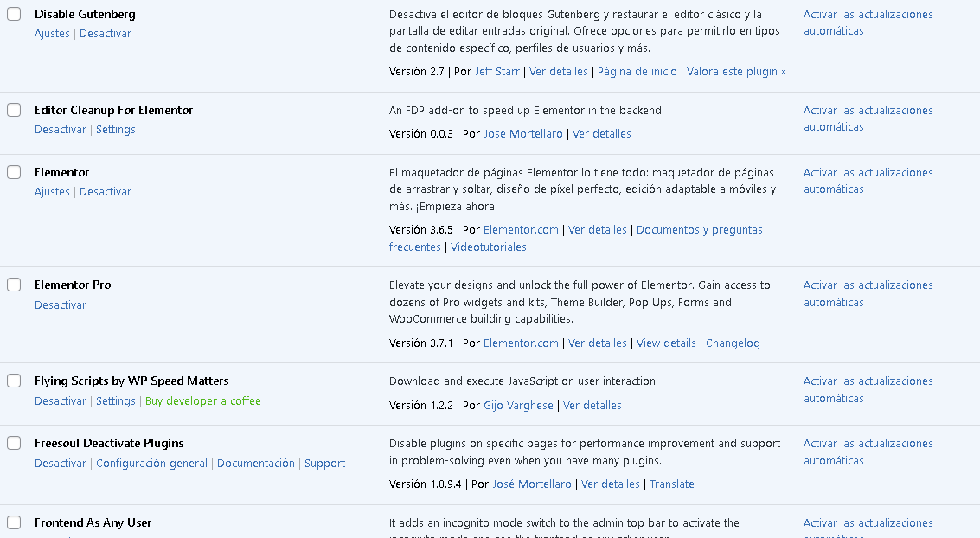
Task: Enable auto-updates for Editor Cleanup For Elementor
Action: [868, 118]
